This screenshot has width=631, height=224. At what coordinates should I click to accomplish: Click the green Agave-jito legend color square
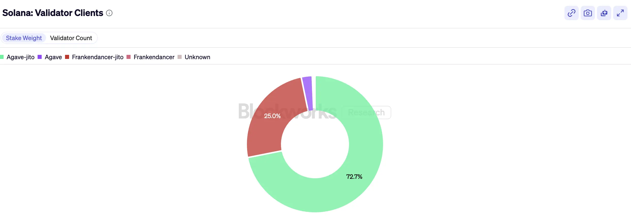(x=2, y=57)
